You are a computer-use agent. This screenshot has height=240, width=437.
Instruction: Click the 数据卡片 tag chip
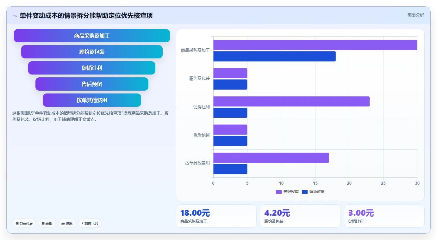pyautogui.click(x=90, y=223)
